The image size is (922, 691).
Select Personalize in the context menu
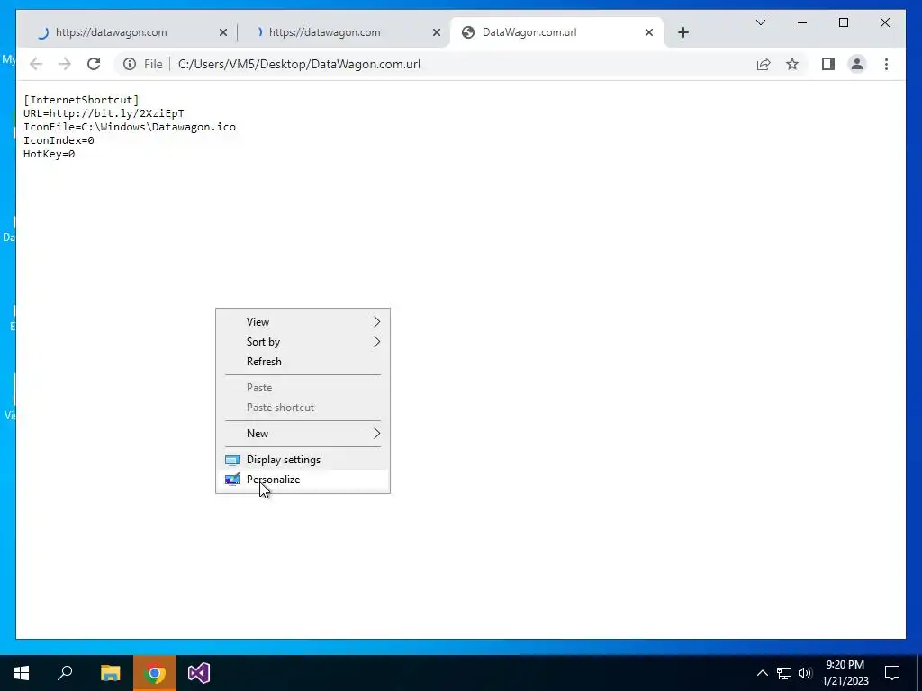pos(303,480)
